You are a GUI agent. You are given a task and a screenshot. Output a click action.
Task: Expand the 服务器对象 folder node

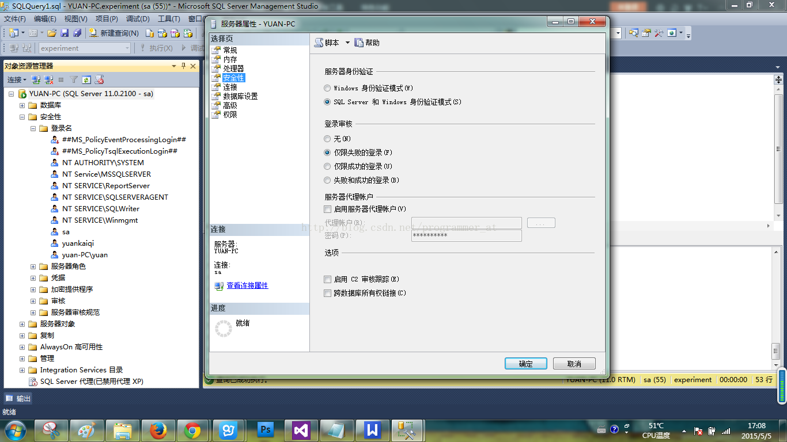click(22, 324)
